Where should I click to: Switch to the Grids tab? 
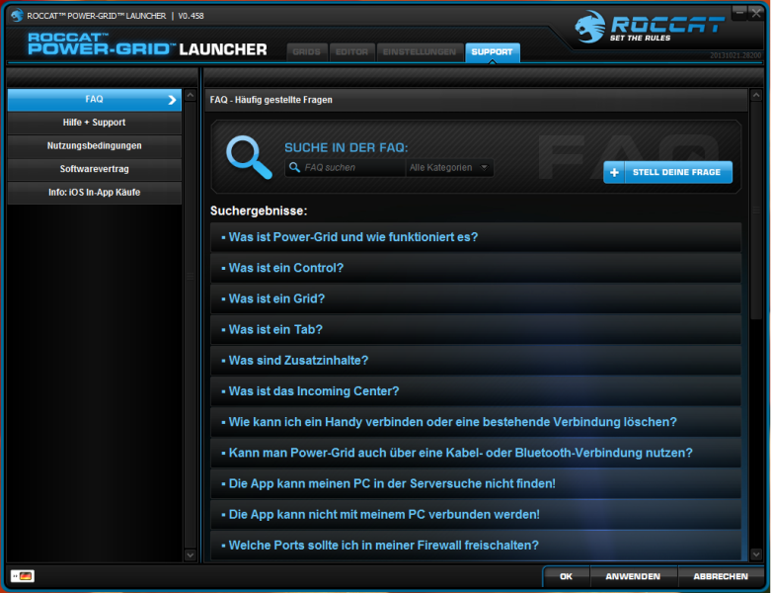click(306, 51)
